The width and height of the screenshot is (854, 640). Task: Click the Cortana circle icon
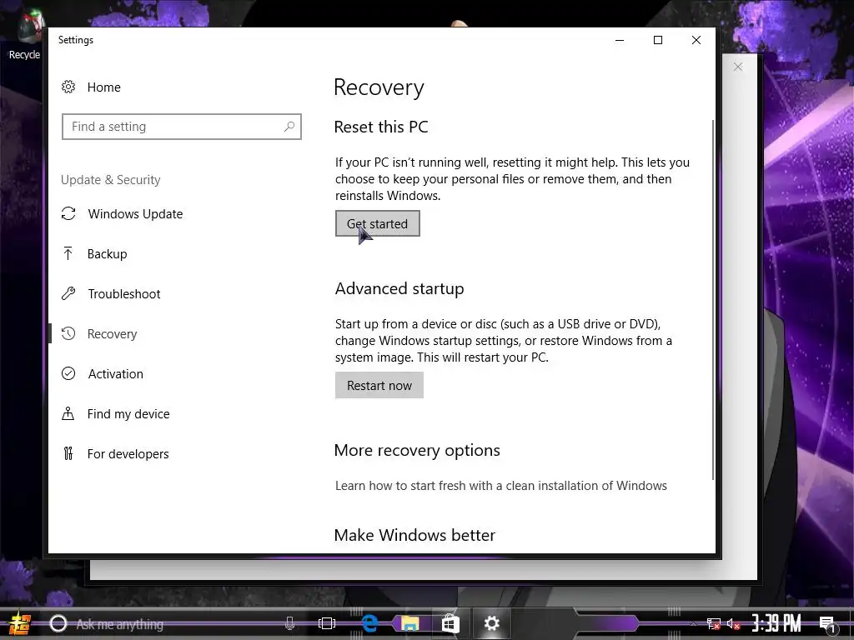pos(58,623)
